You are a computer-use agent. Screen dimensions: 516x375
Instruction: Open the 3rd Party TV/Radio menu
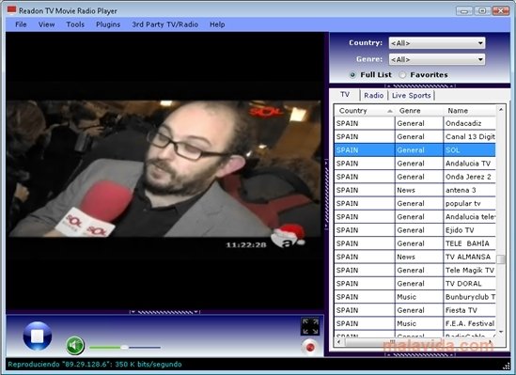pos(164,24)
